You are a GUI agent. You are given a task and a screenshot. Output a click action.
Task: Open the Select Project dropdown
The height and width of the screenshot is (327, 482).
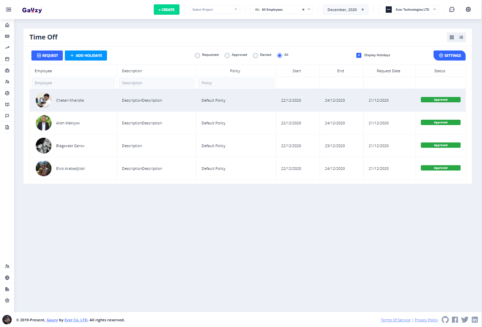(x=215, y=10)
